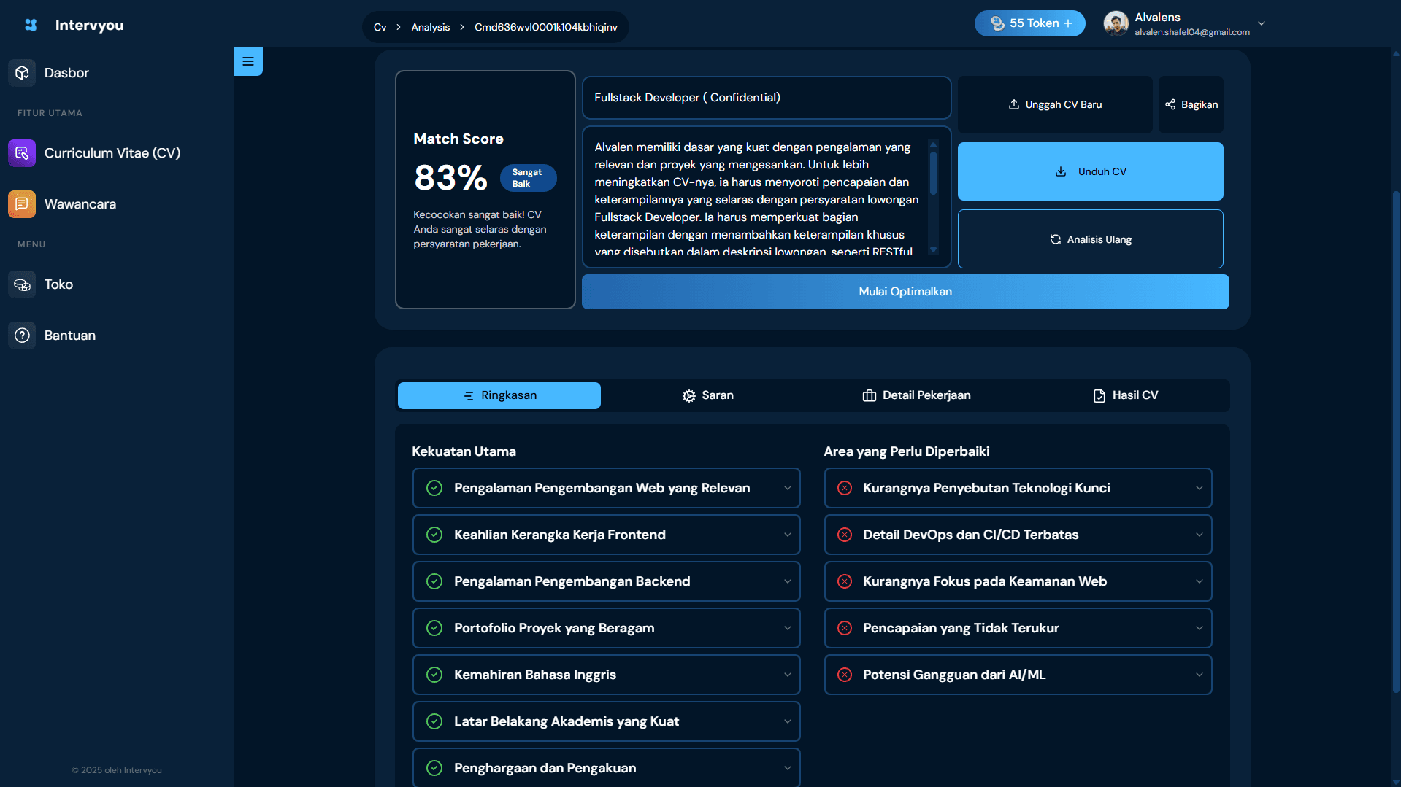Collapse sidebar with hamburger menu button
Viewport: 1401px width, 787px height.
248,61
